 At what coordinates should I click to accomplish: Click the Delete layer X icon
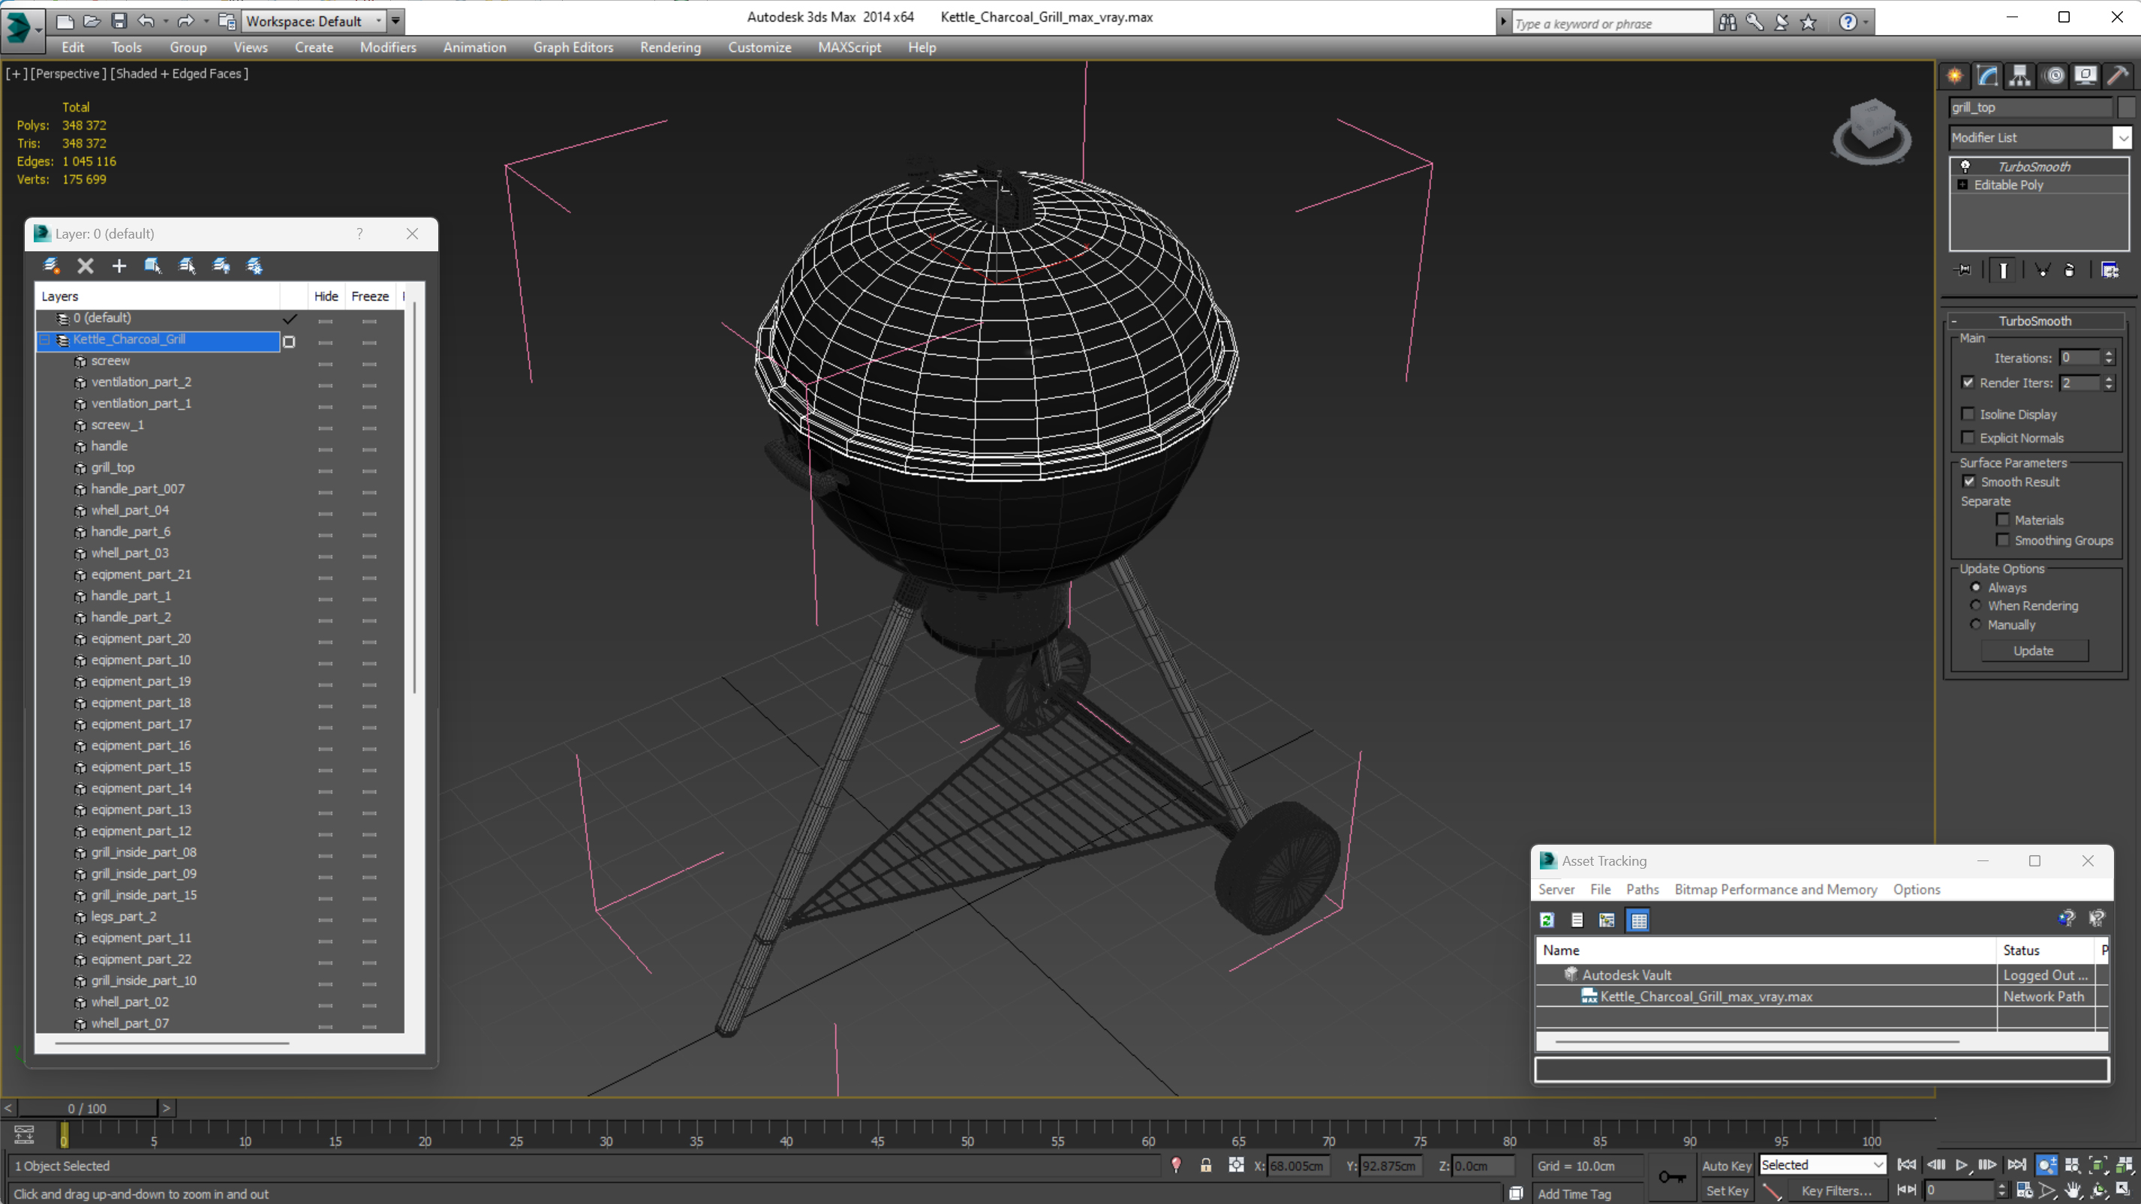[x=85, y=266]
